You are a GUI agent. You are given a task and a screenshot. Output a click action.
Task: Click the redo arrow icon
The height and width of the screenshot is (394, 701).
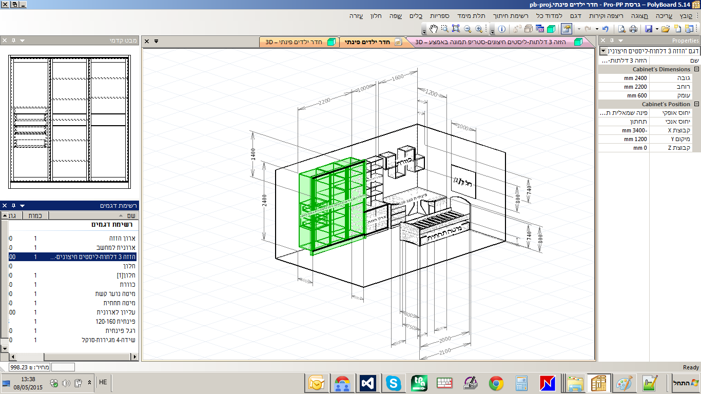click(x=588, y=29)
